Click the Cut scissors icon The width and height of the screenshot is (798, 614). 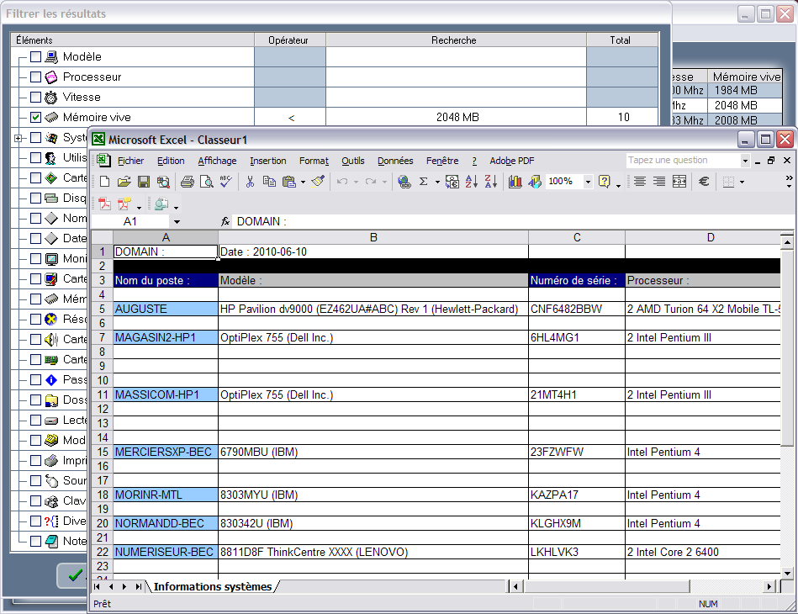250,181
